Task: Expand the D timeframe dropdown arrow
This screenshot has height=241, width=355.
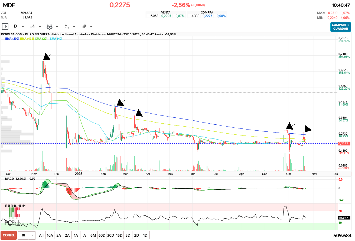Action: [23, 27]
